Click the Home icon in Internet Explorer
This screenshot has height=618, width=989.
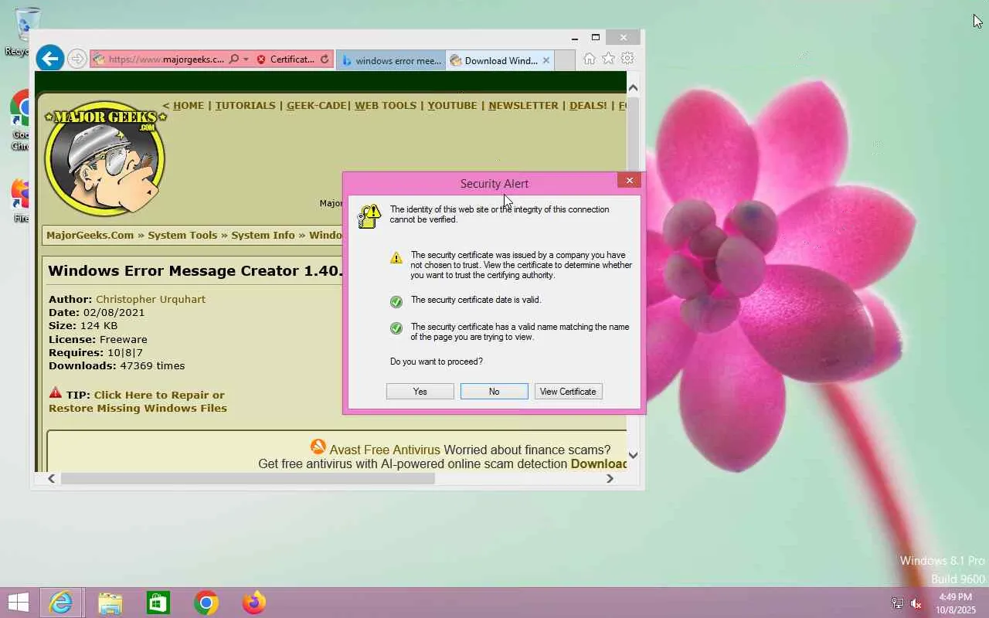coord(590,59)
